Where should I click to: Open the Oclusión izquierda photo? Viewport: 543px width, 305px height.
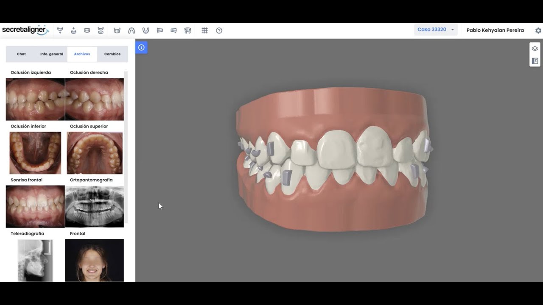click(x=35, y=99)
